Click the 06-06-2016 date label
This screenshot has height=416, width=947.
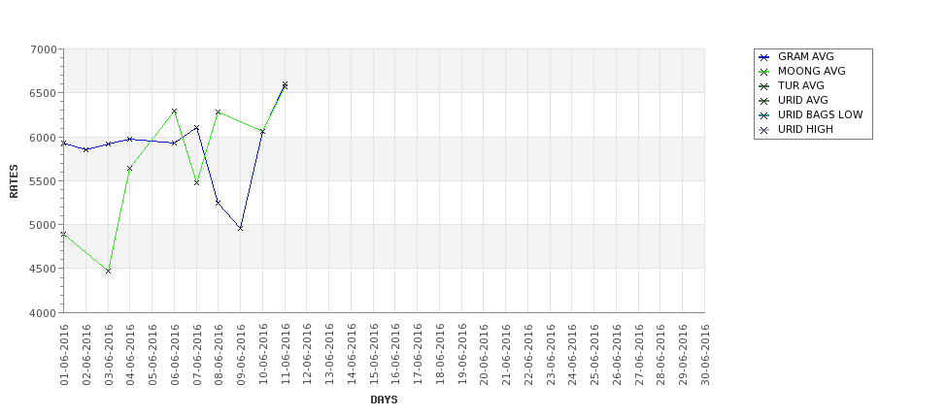point(175,355)
